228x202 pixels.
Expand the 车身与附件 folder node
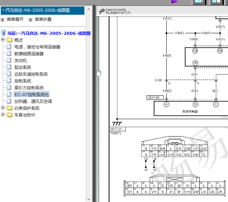pyautogui.click(x=3, y=115)
